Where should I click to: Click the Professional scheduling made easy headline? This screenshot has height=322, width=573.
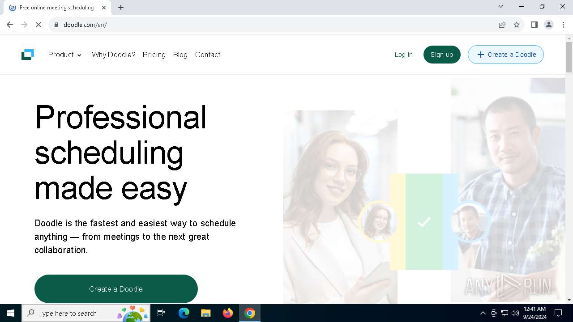pyautogui.click(x=121, y=153)
